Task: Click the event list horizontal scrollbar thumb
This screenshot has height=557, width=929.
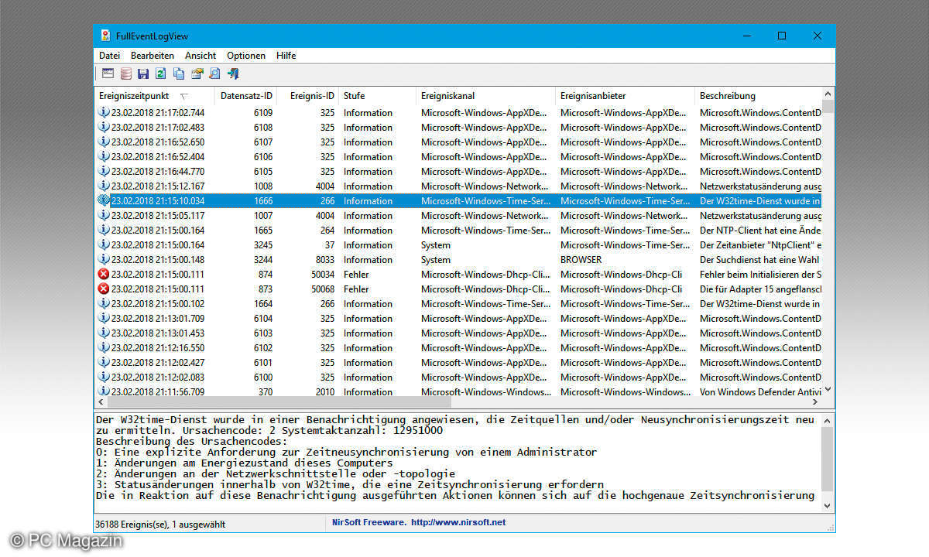Action: tap(278, 403)
